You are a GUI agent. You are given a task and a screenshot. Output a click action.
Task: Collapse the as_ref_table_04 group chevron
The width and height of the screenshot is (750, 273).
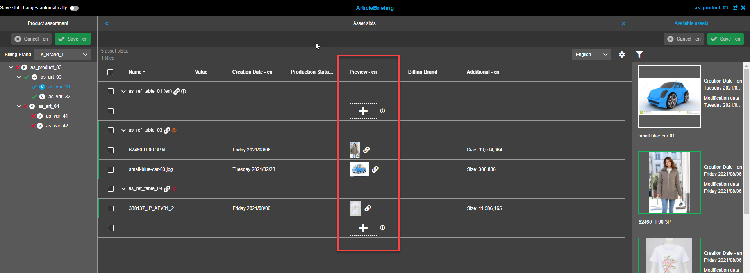123,189
